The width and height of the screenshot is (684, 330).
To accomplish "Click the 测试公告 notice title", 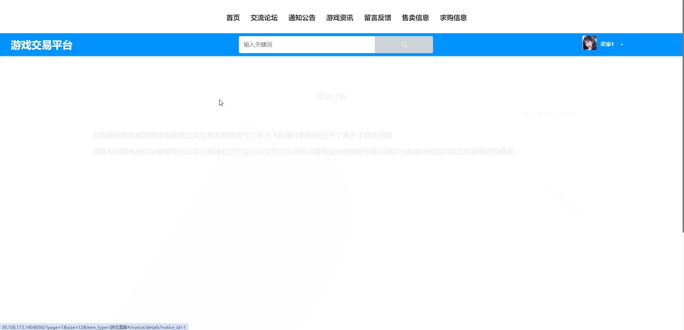I will (x=331, y=97).
